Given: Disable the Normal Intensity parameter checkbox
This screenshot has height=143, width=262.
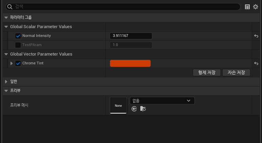Looking at the screenshot, I should pos(18,36).
